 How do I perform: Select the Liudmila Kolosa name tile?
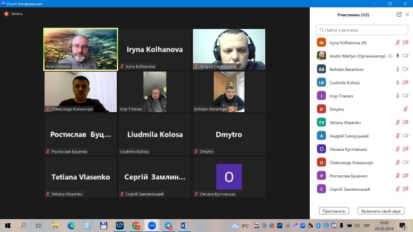(155, 135)
